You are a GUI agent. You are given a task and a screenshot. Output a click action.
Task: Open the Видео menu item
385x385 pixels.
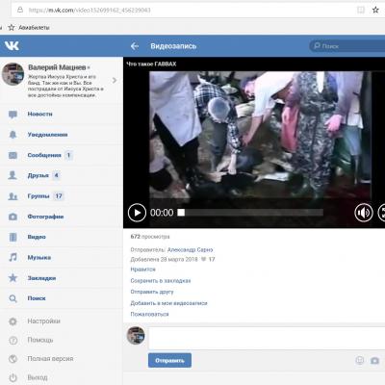[x=37, y=237]
